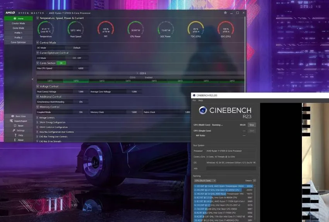Screen dimensions: 329x222
Task: Open the About info icon
Action: point(15,140)
